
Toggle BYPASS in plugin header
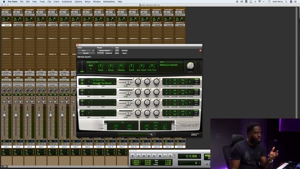[x=125, y=51]
